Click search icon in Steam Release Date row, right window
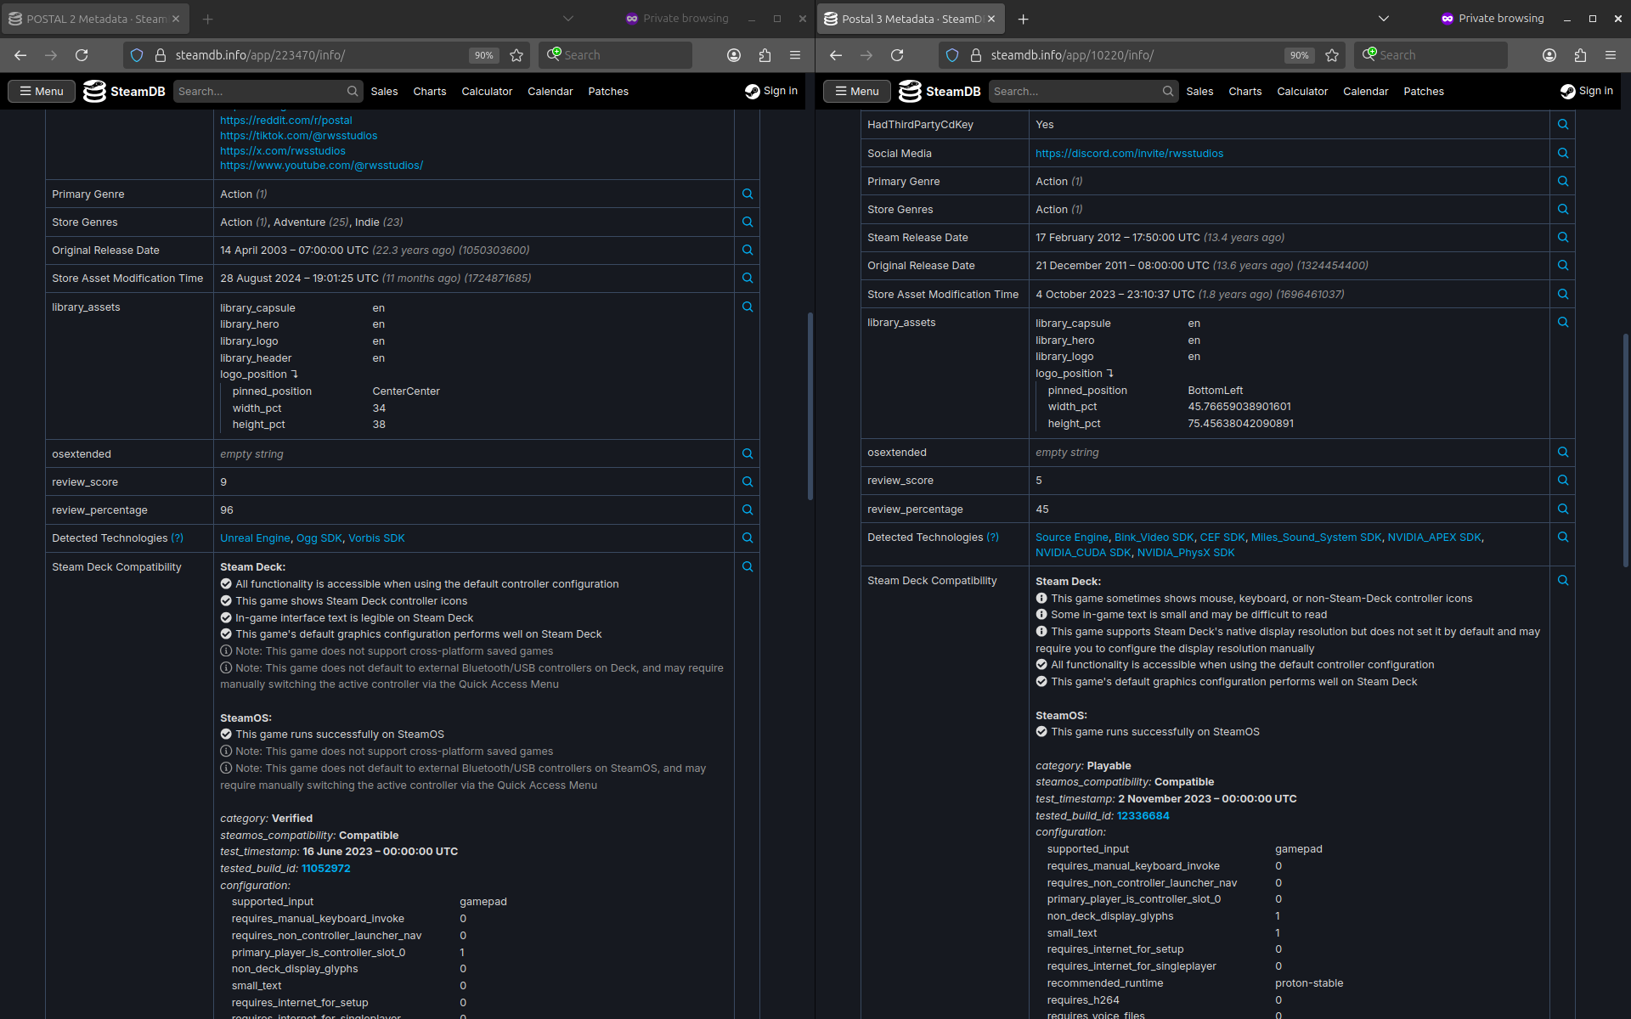The image size is (1631, 1019). [1563, 238]
